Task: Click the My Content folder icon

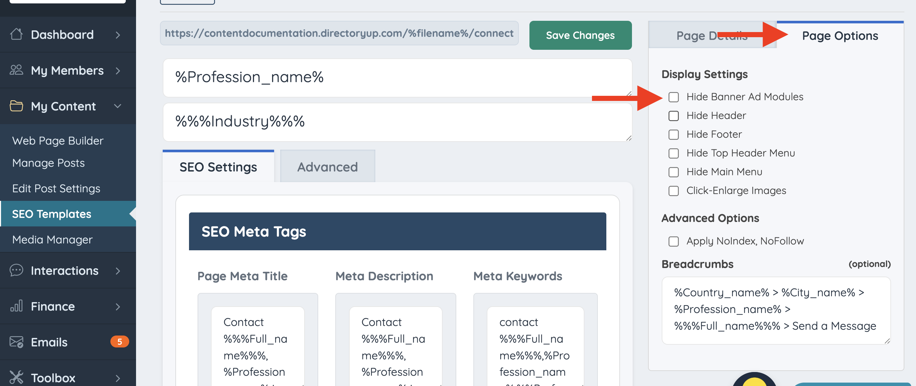Action: coord(16,106)
